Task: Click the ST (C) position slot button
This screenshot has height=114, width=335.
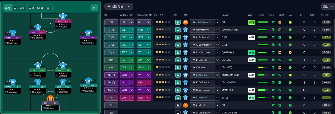Action: 111,98
